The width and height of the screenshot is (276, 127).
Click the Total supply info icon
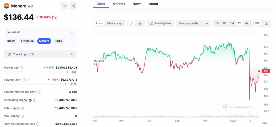pos(23,108)
